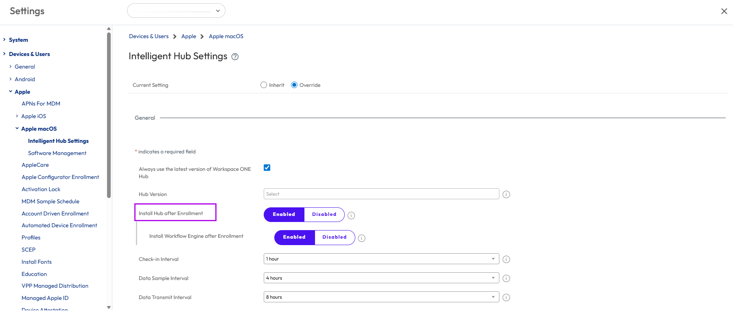Click the 'Current Setting' label

point(151,85)
